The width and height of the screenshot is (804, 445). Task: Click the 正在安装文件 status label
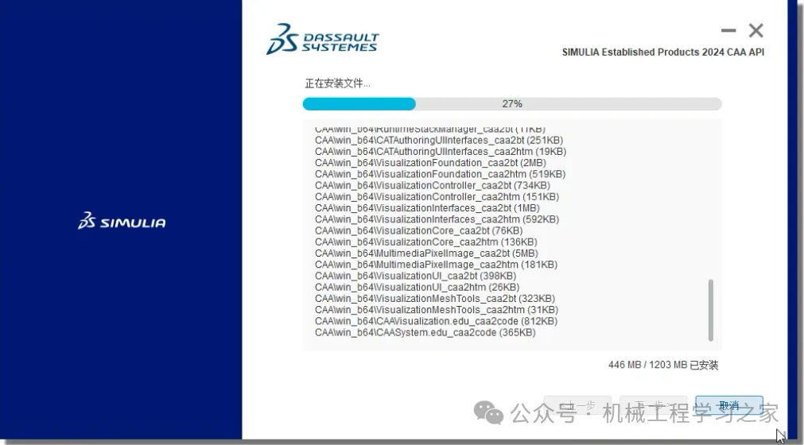click(x=337, y=83)
